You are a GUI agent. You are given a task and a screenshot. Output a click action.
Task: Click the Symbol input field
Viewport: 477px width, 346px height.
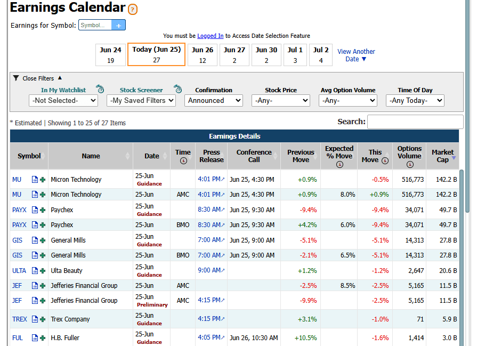coord(95,25)
